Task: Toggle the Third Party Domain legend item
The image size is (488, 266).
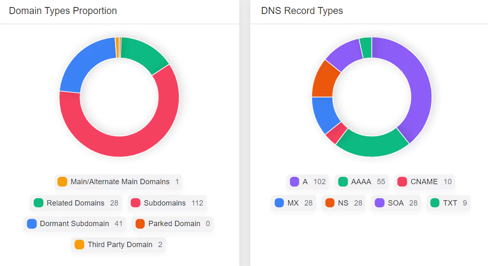Action: coord(118,245)
